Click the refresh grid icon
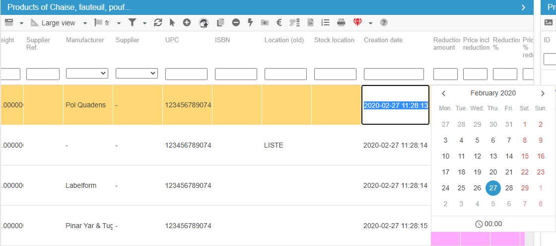 158,22
